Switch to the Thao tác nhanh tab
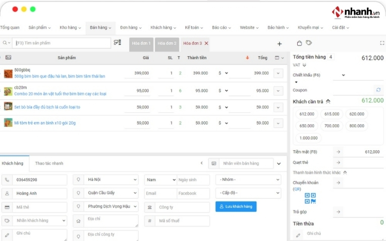Screen dimensions: 386x241 coord(49,163)
